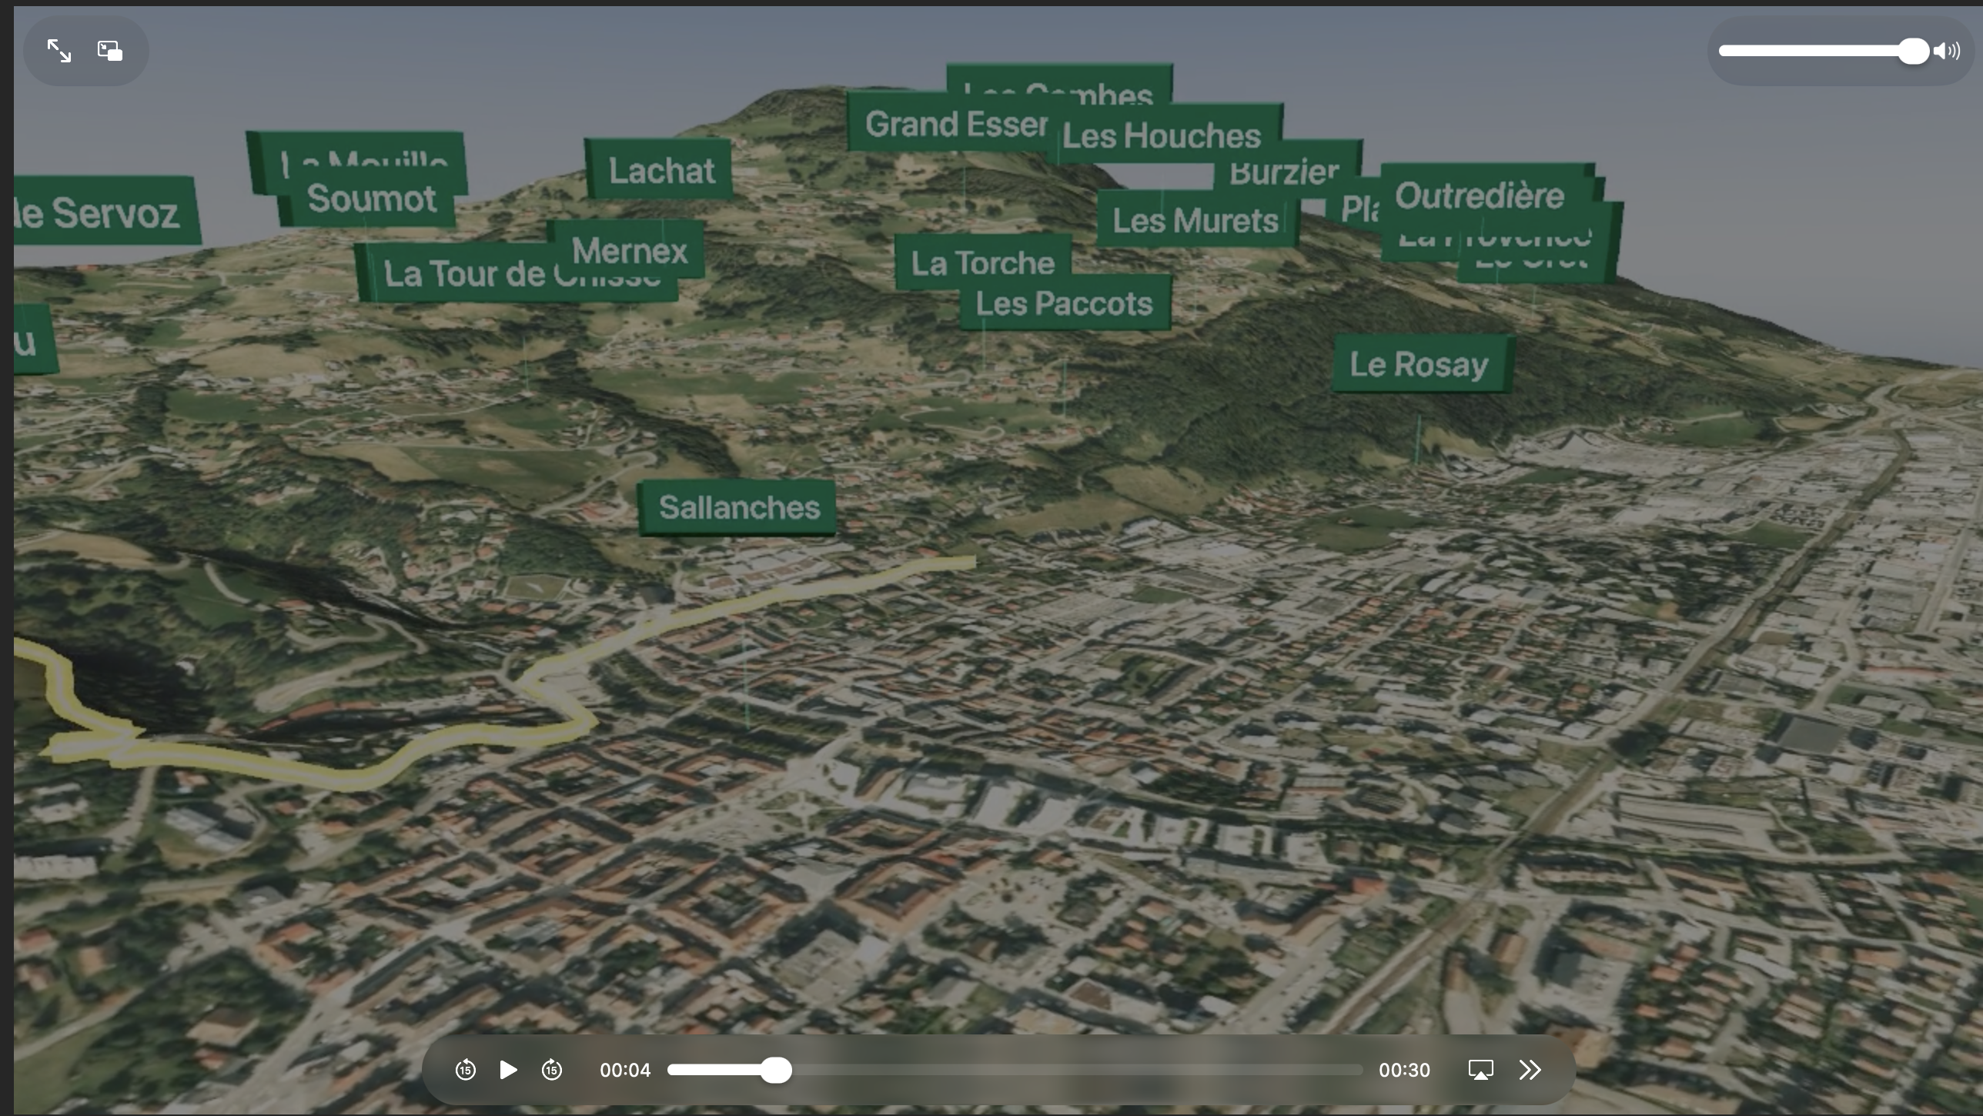Enter full screen with the expand arrows icon
Viewport: 1983px width, 1116px height.
coord(59,51)
